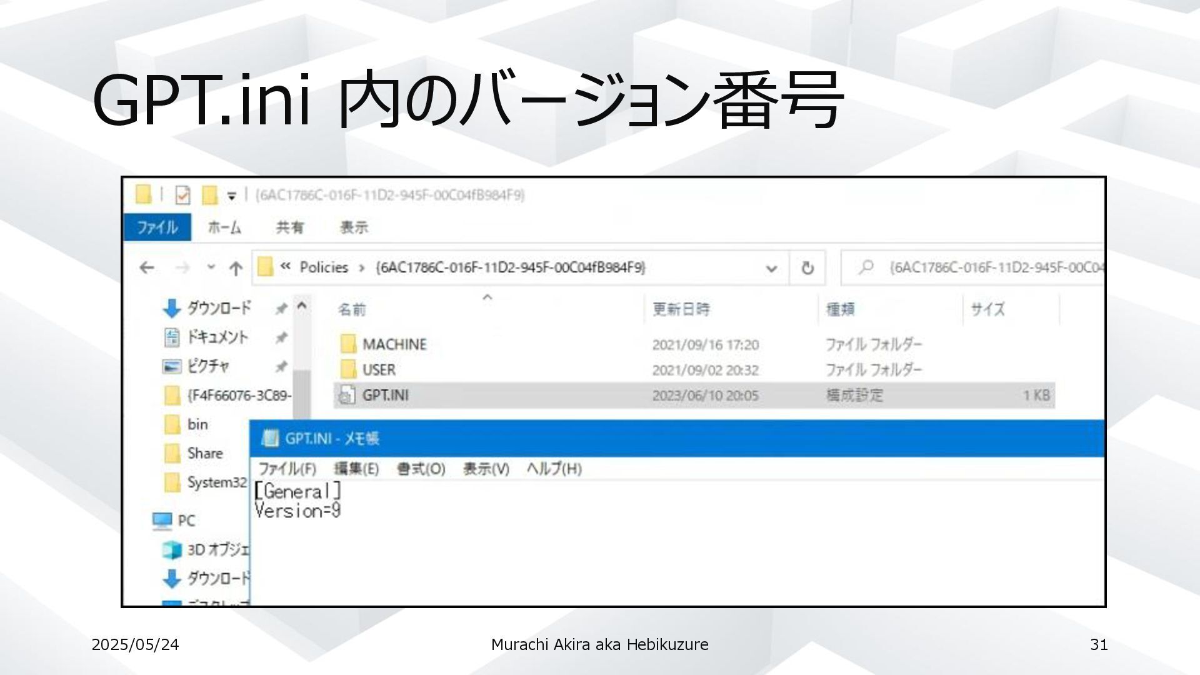Click the Up one level arrow
1200x675 pixels.
coord(236,269)
